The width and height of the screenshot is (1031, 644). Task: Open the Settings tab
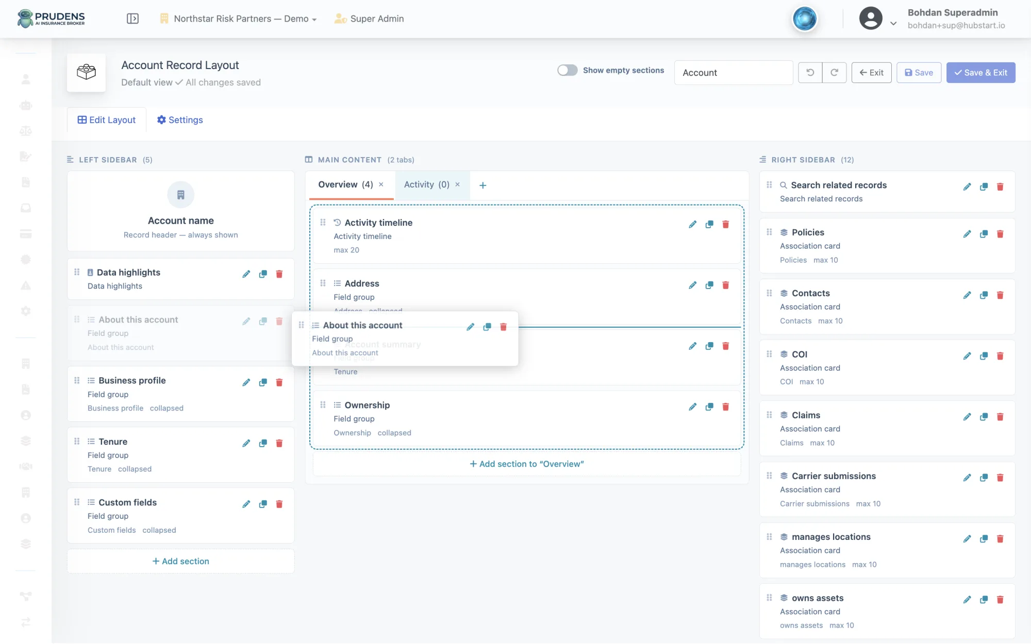tap(180, 120)
